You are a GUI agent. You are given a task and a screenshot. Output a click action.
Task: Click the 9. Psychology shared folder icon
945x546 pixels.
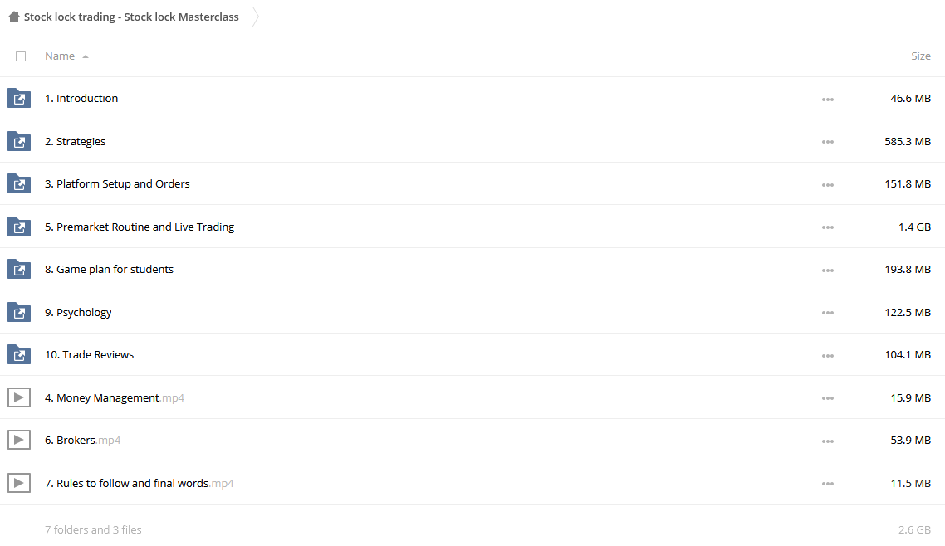(x=19, y=312)
